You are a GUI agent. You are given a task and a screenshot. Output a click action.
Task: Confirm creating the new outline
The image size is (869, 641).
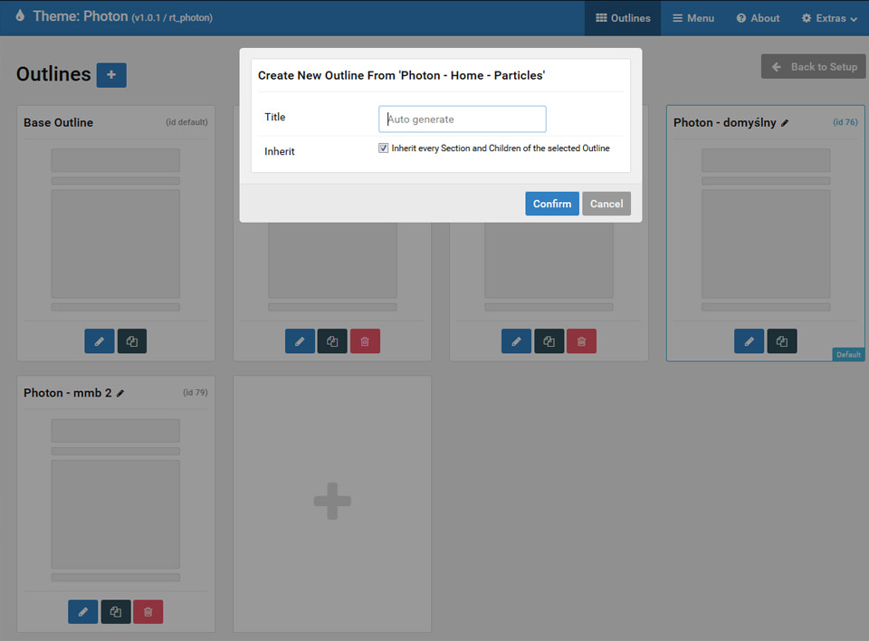click(x=552, y=204)
